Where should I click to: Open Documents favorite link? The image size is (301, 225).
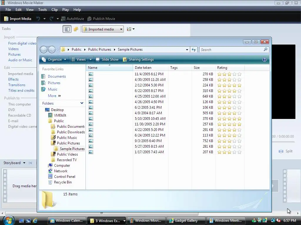(57, 76)
